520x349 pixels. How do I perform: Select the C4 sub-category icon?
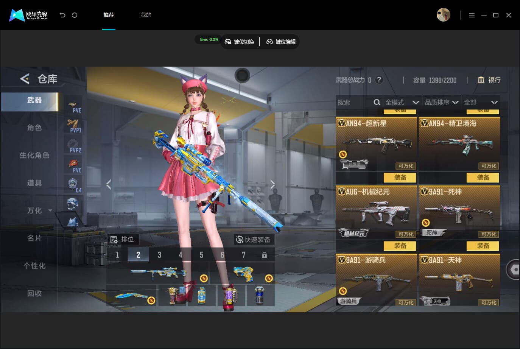[73, 185]
